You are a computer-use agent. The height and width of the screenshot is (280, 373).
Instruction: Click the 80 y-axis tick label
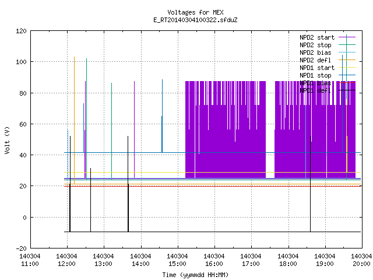(x=23, y=93)
